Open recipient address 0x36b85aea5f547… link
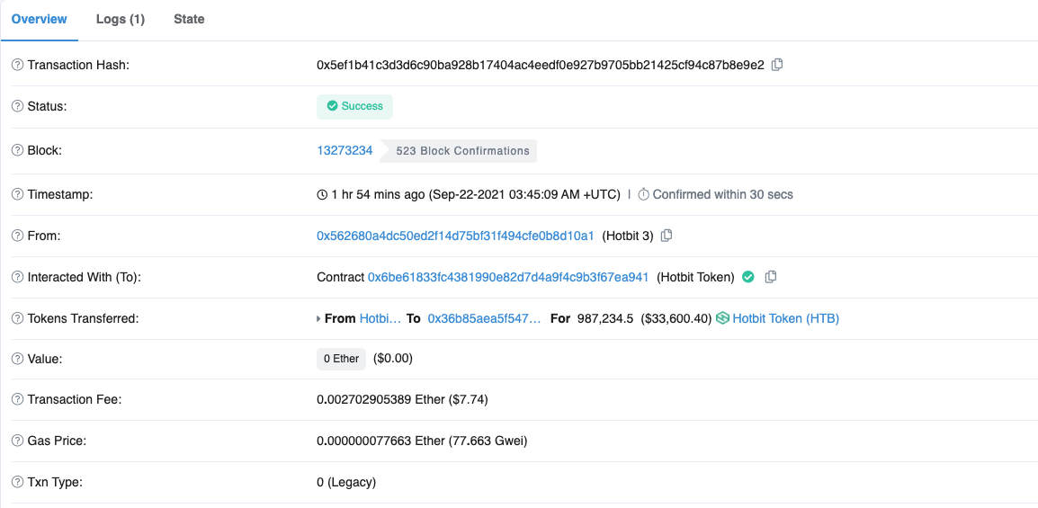1038x508 pixels. [485, 318]
